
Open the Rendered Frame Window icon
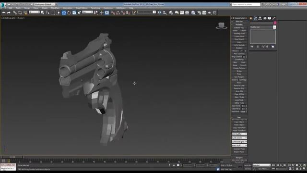(204, 13)
